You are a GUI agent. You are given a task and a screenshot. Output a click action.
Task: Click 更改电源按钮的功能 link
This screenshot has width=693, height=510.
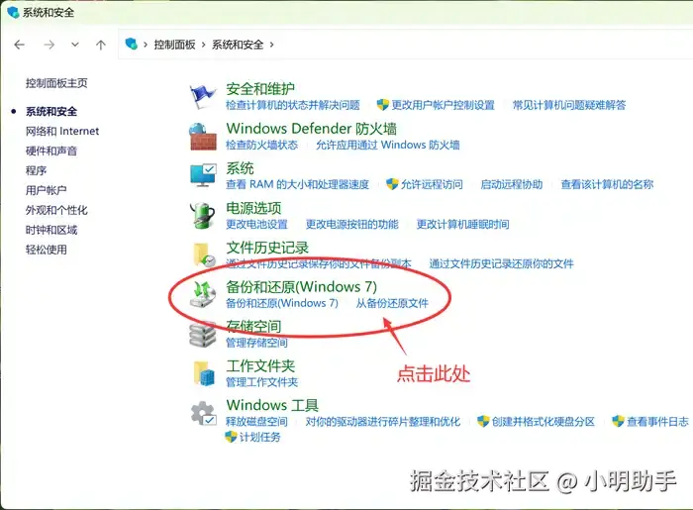352,224
